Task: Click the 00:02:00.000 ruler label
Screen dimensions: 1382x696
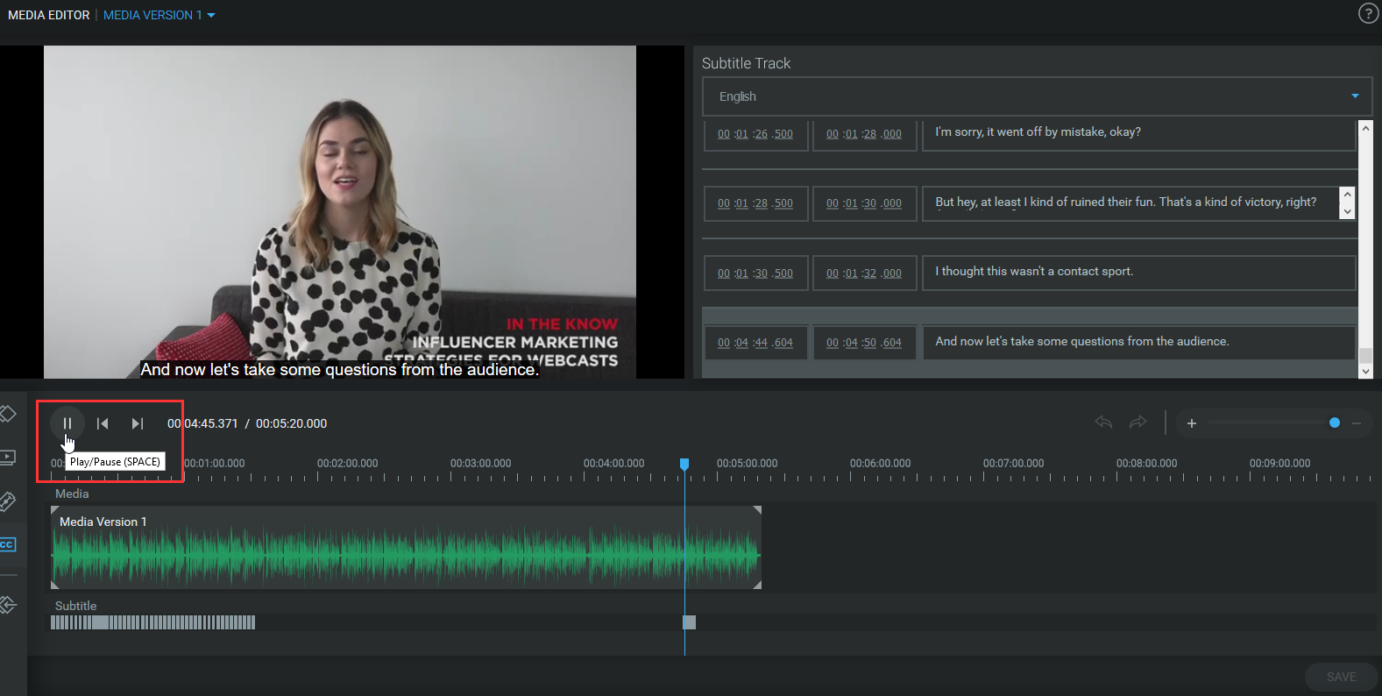Action: 347,464
